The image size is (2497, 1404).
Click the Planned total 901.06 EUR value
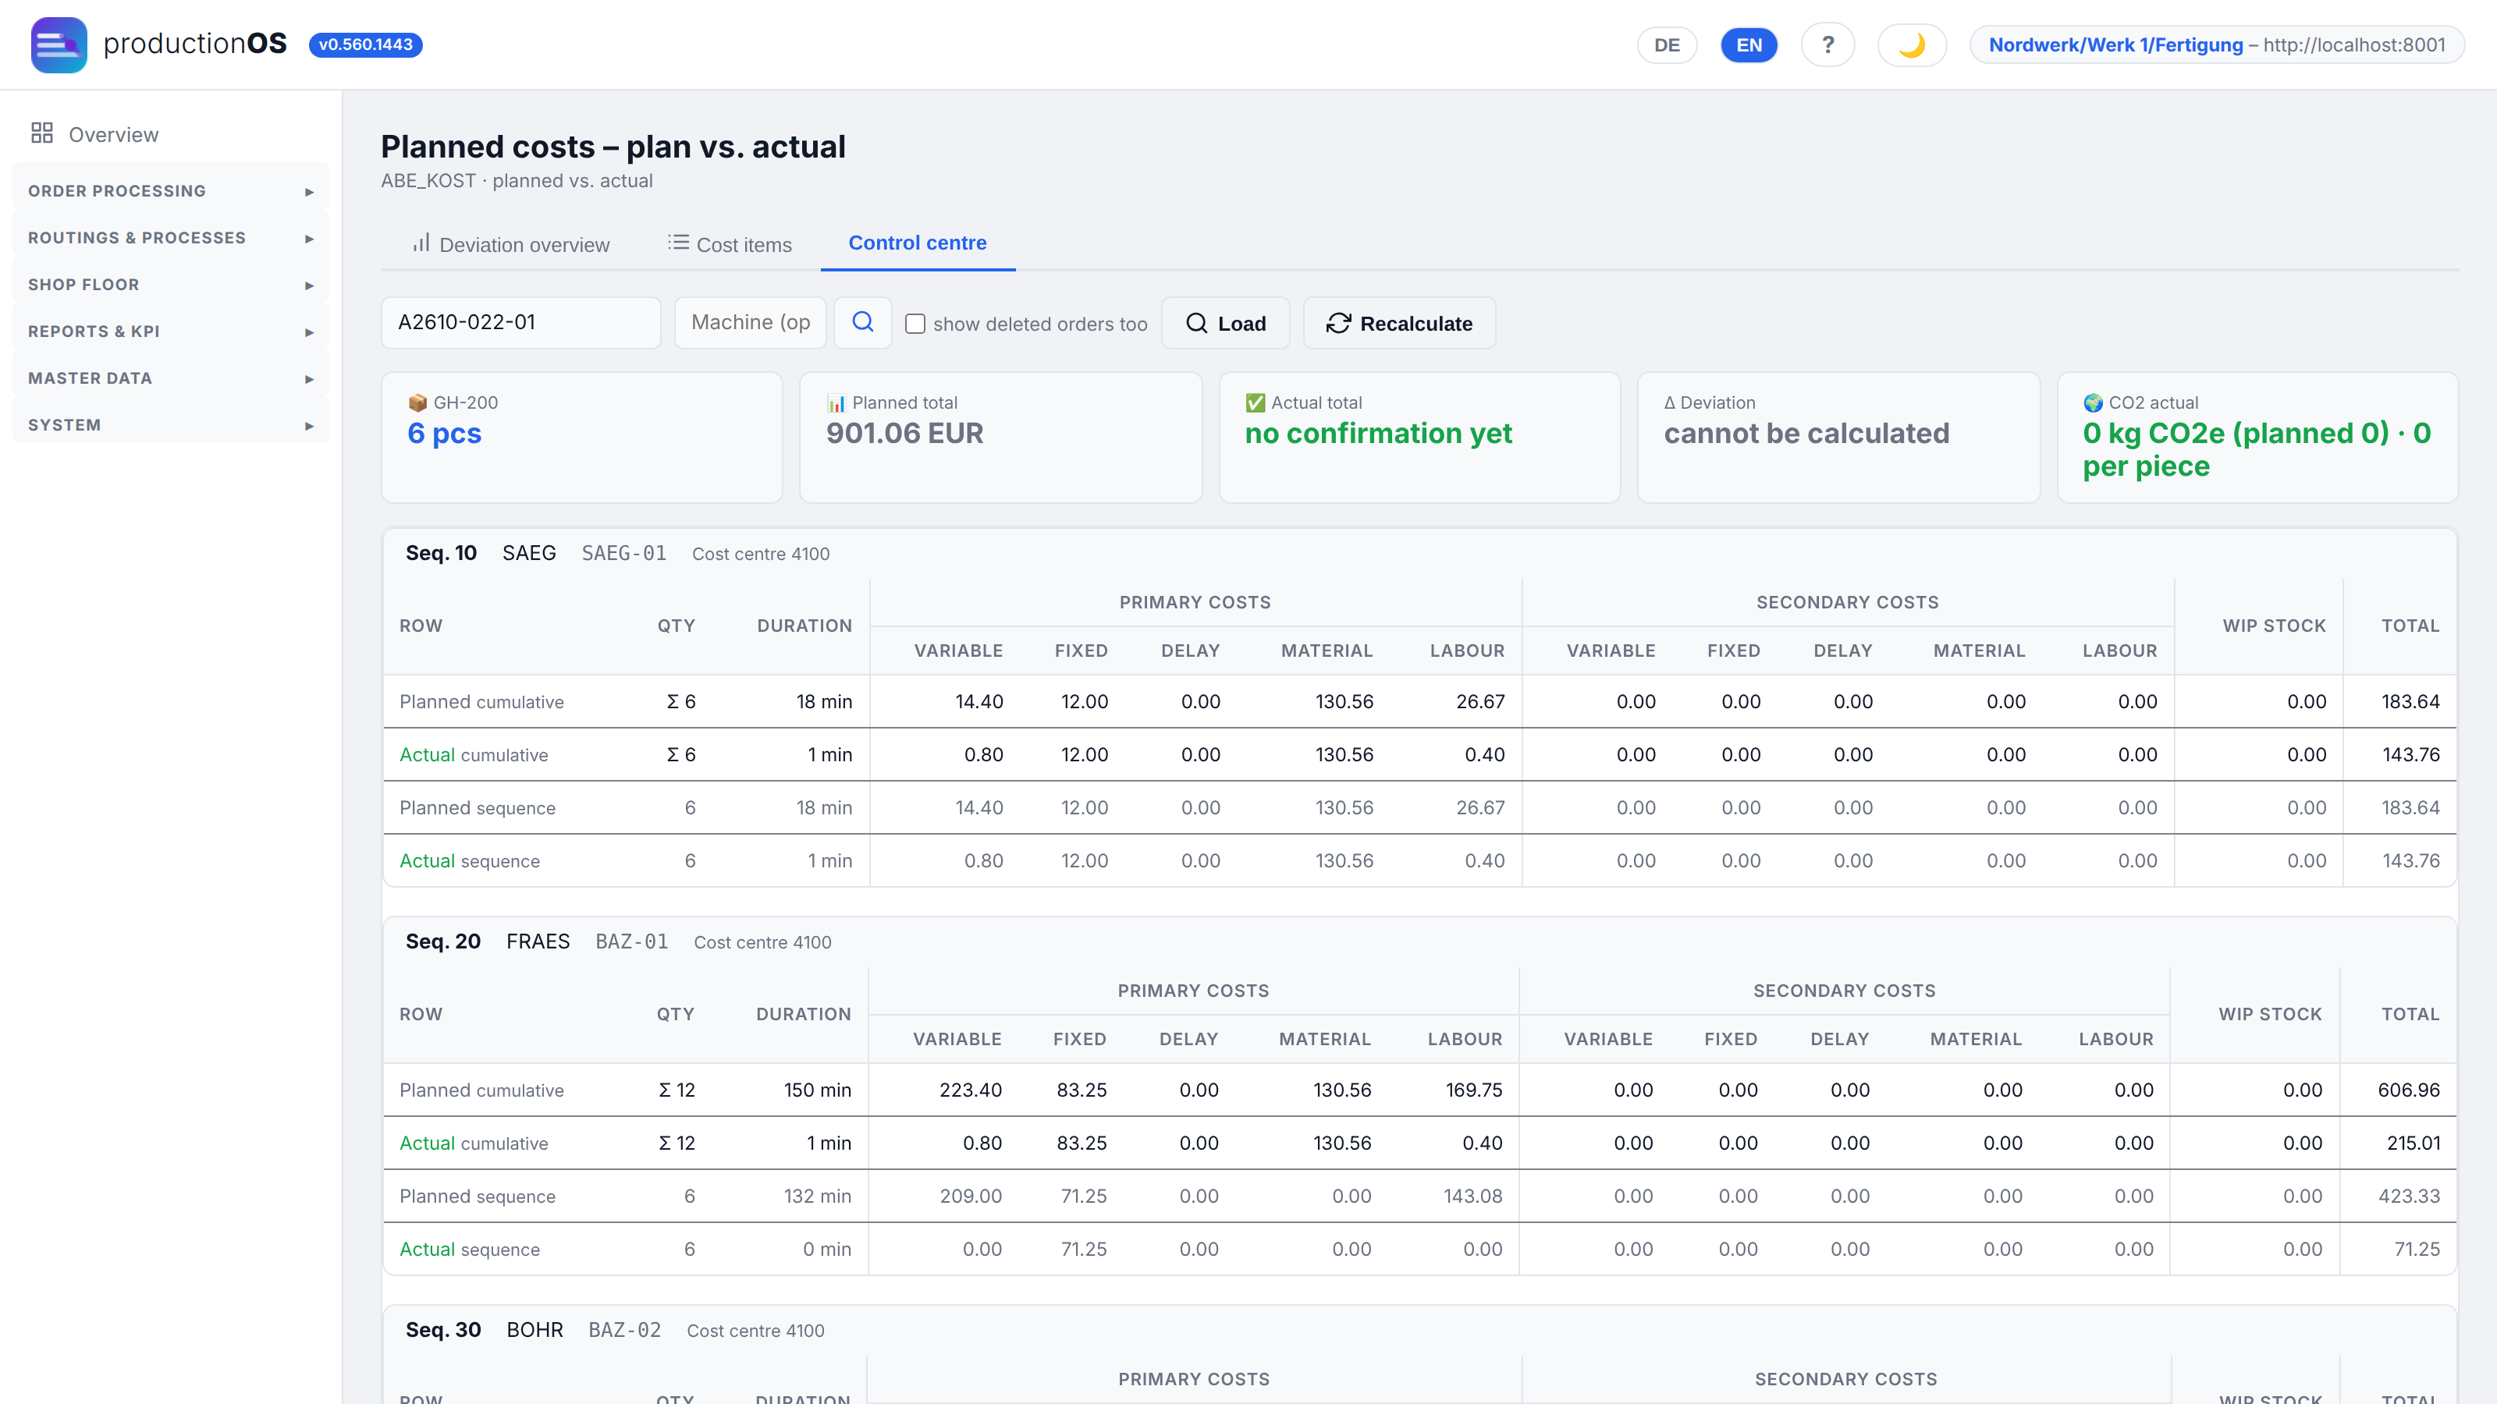[904, 433]
